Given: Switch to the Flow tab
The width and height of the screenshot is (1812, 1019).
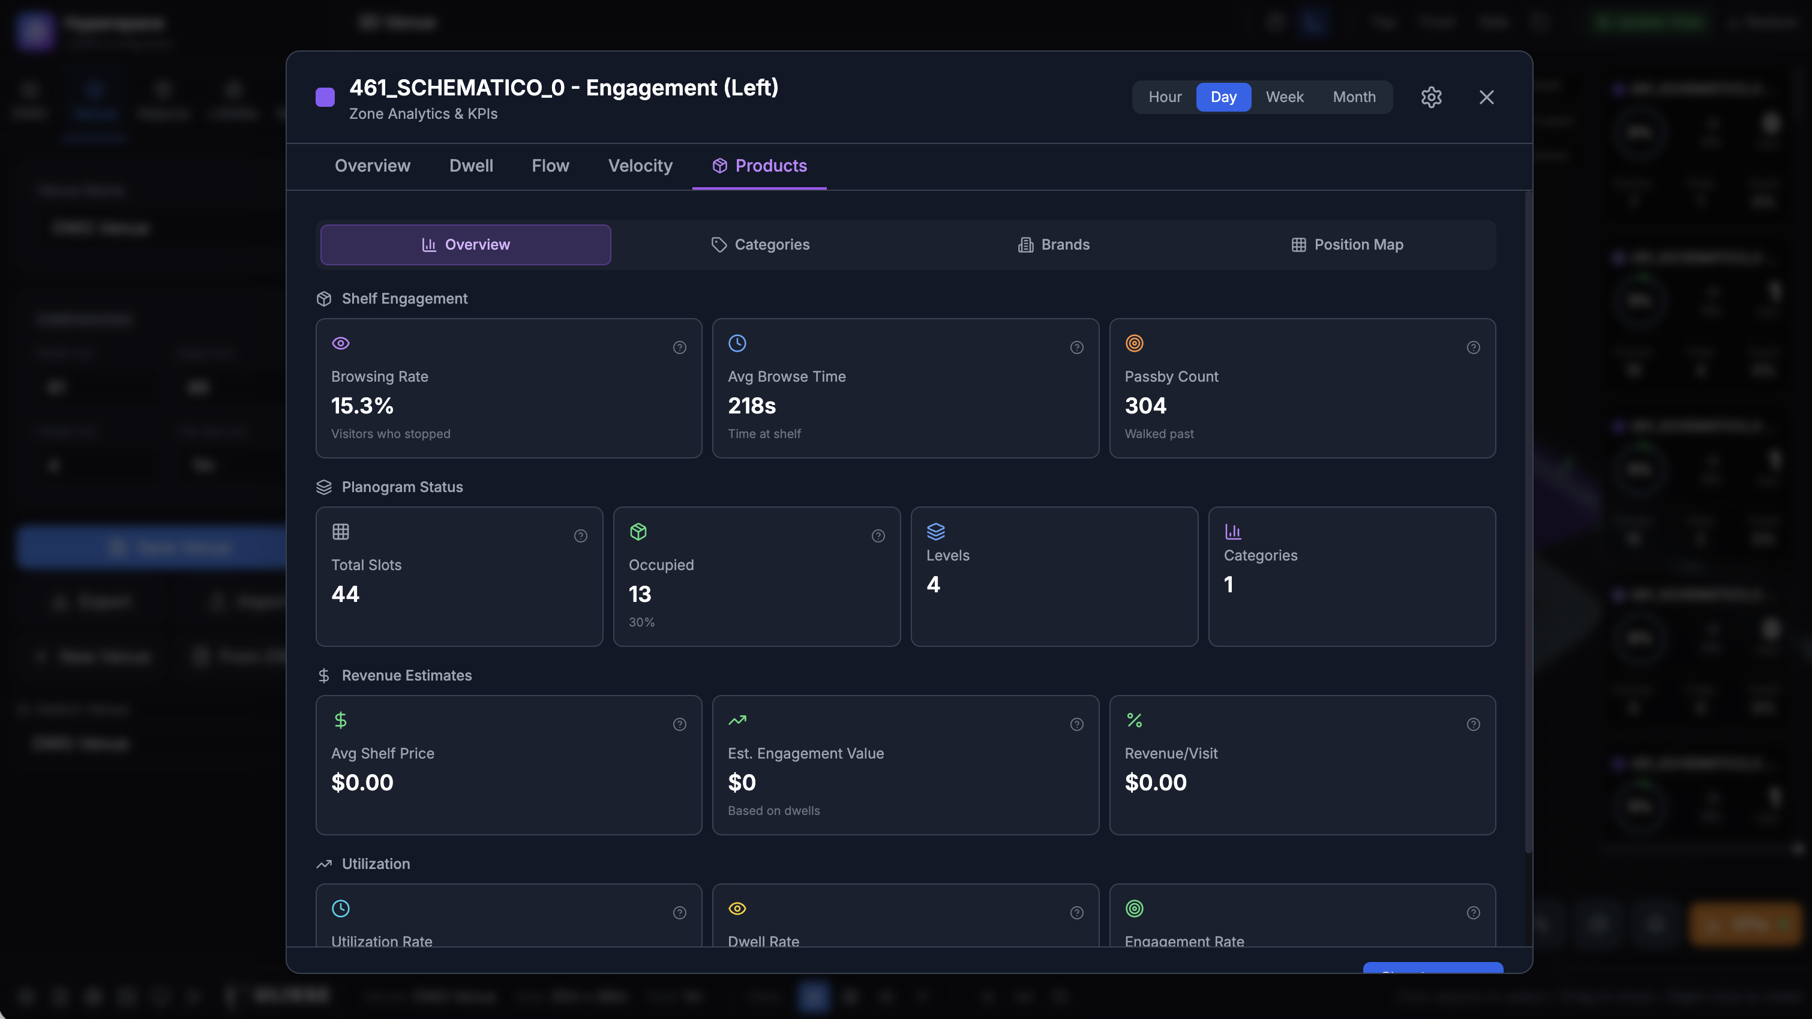Looking at the screenshot, I should (550, 166).
